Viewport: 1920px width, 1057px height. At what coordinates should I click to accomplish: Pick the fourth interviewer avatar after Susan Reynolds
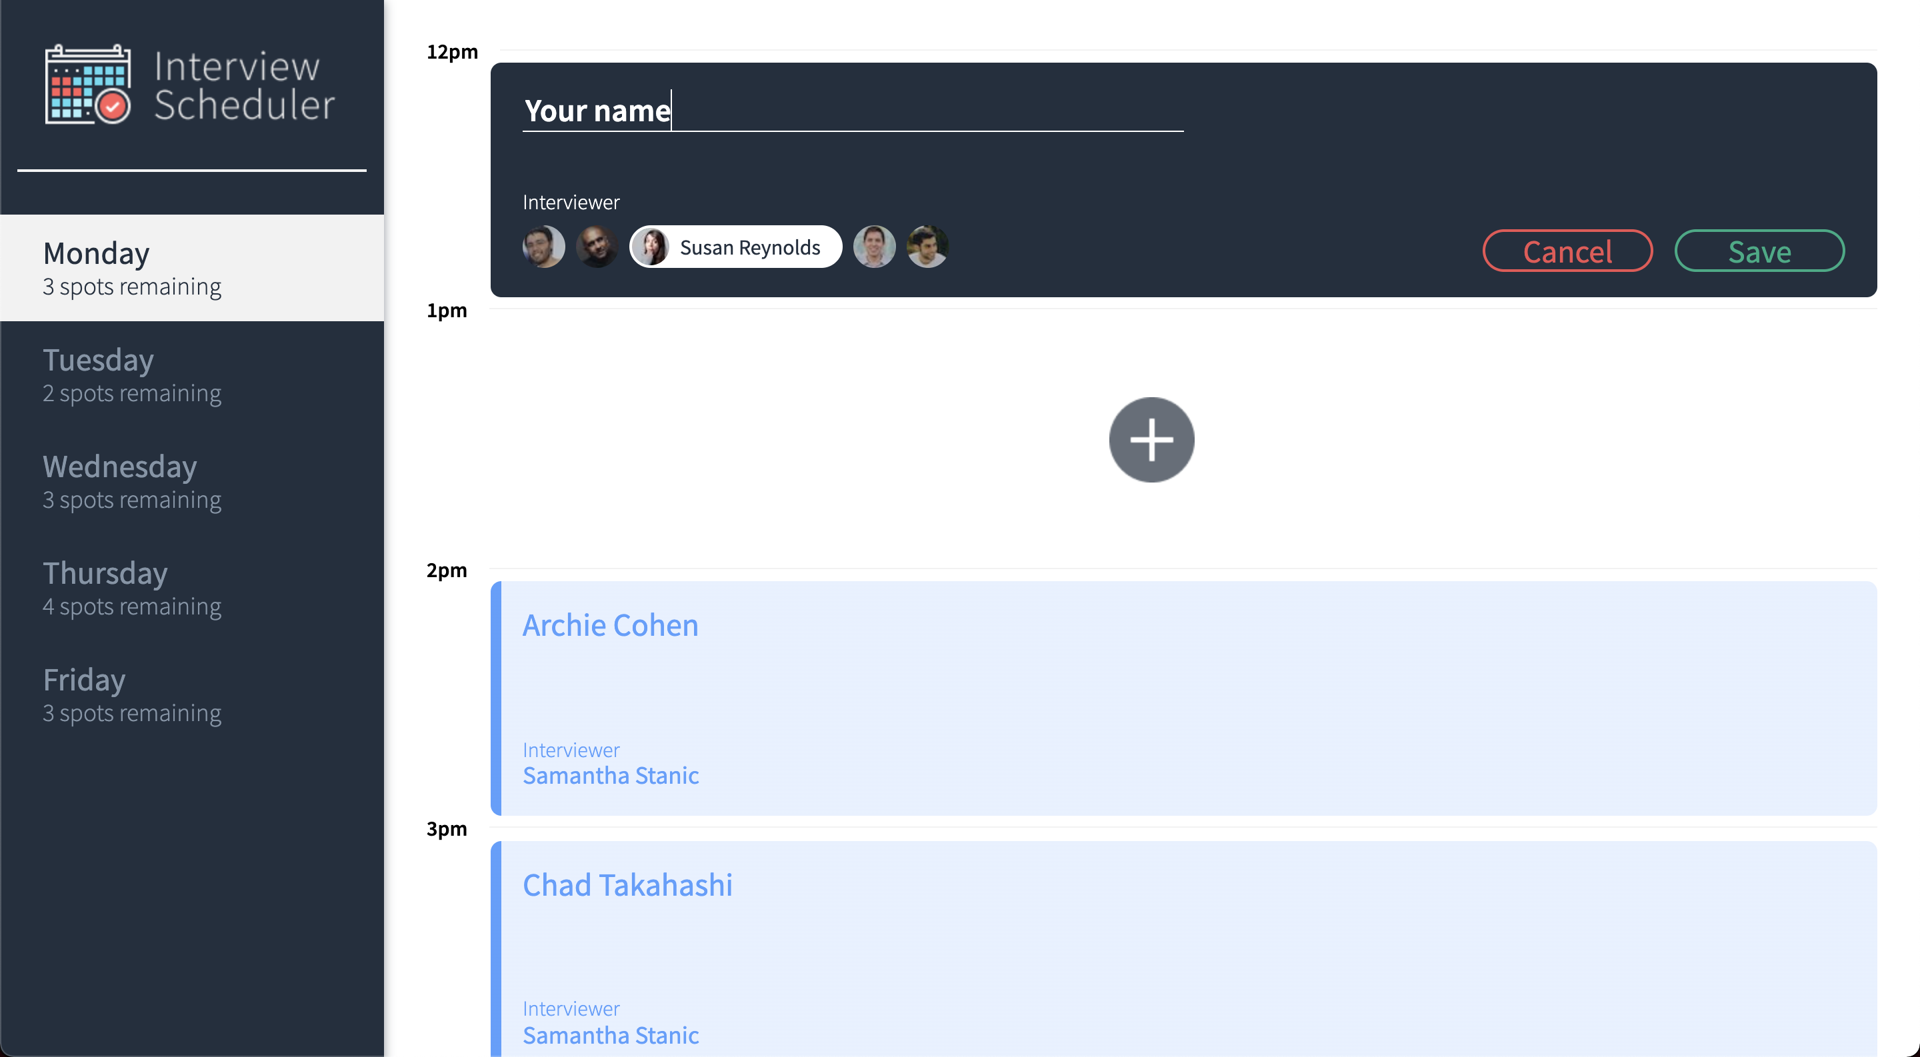point(873,247)
